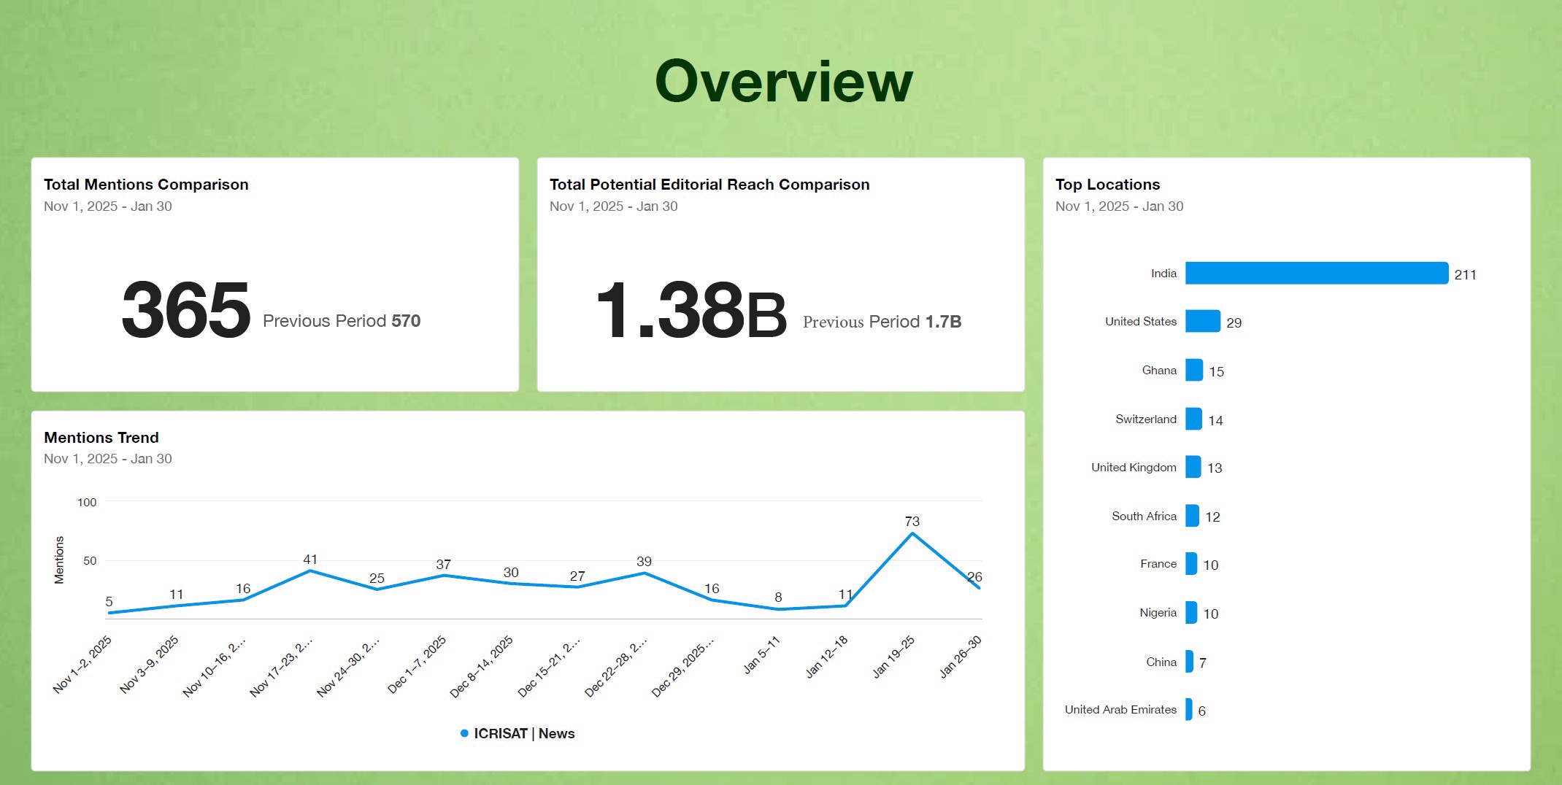The height and width of the screenshot is (785, 1562).
Task: Select the United Kingdom location label
Action: [x=1134, y=468]
